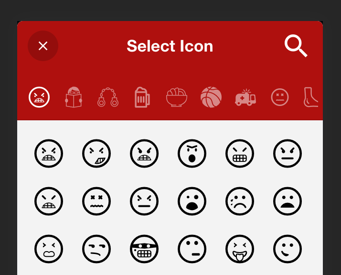
Task: Select the basketball sports category
Action: (x=211, y=97)
